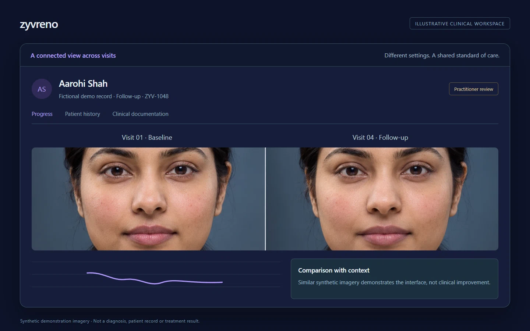Viewport: 530px width, 331px height.
Task: Click the Illustrative Clinical Workspace badge
Action: coord(460,24)
